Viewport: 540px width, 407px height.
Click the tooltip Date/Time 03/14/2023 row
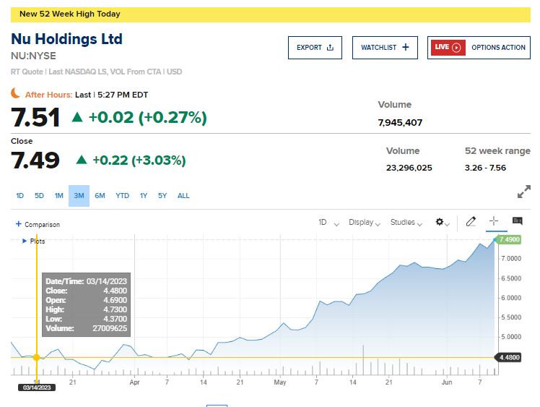pos(86,281)
